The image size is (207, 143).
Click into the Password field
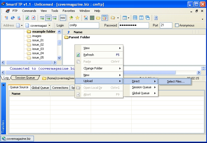pos(134,25)
